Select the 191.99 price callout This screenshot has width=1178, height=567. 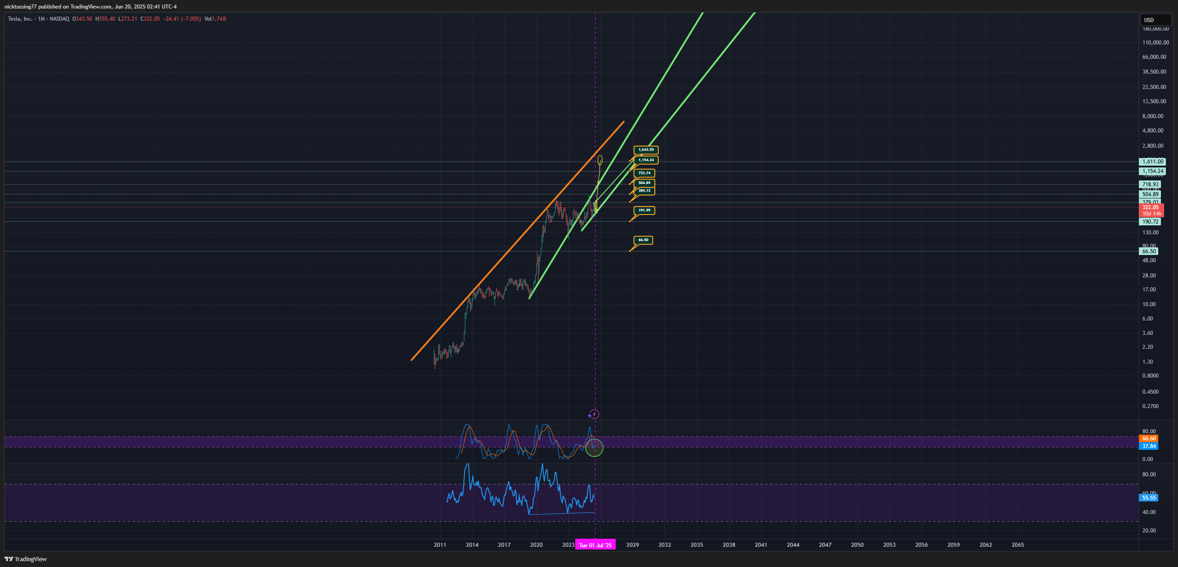644,211
